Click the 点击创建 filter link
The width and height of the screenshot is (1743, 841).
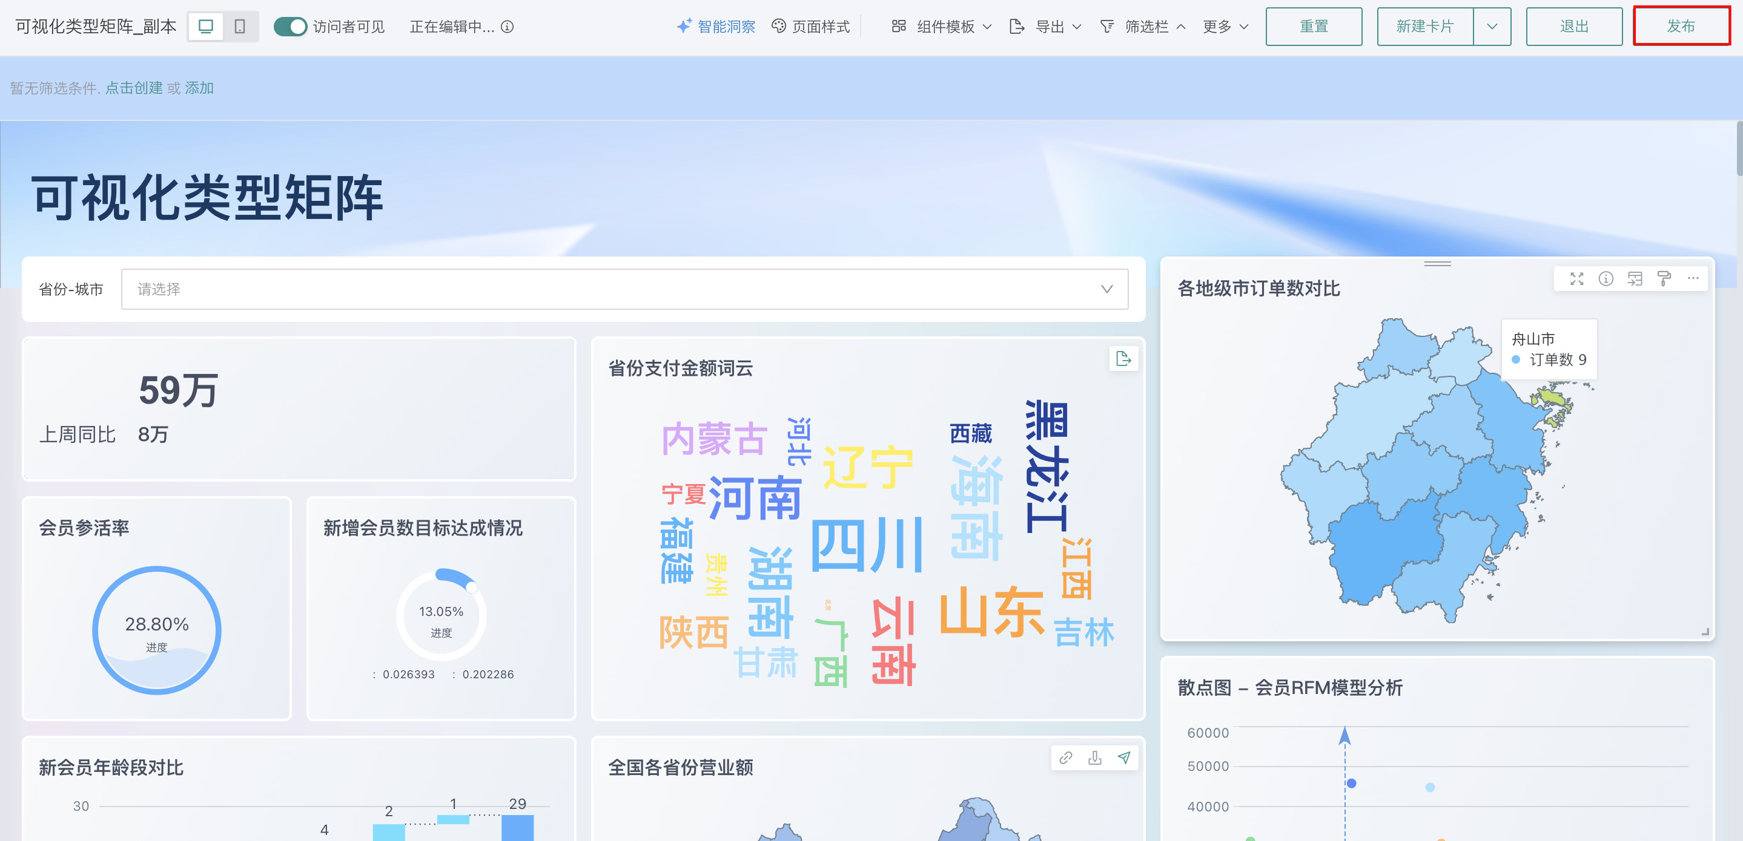pyautogui.click(x=133, y=88)
